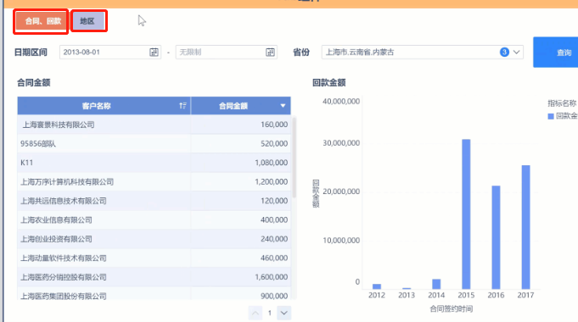Go to previous table page with up chevron
Image resolution: width=578 pixels, height=322 pixels.
pyautogui.click(x=255, y=314)
